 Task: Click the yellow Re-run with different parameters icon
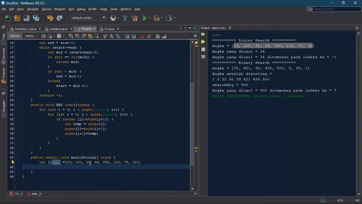point(203,42)
